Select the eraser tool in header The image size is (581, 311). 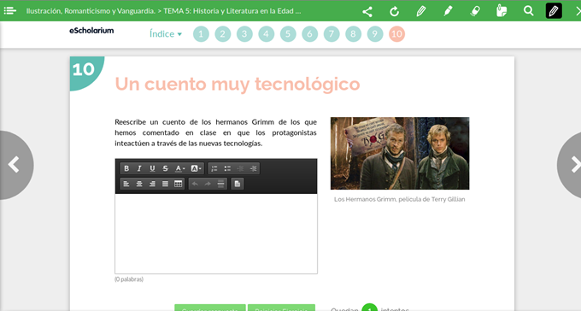475,11
